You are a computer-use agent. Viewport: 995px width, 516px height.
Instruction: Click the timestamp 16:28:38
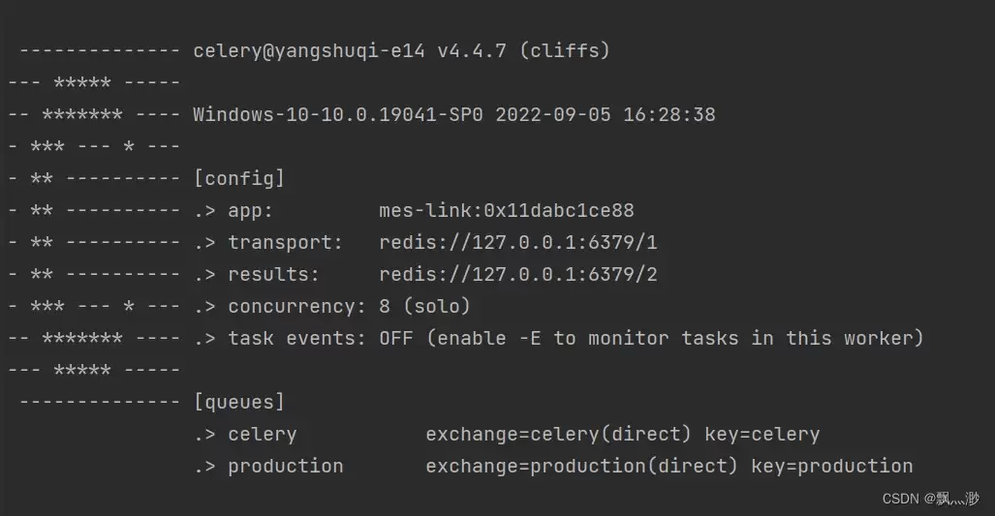[x=669, y=115]
